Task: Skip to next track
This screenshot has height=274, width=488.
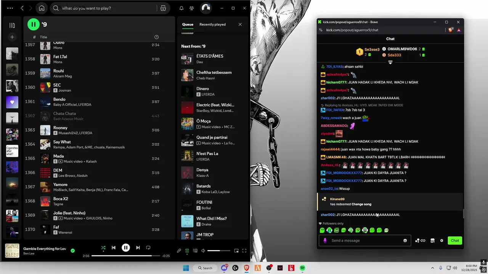Action: (x=138, y=248)
